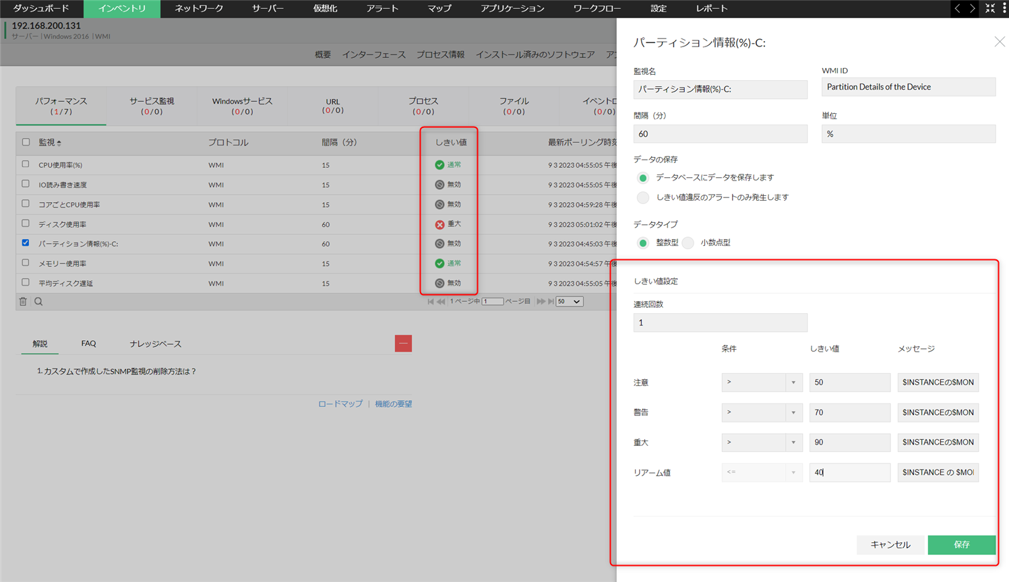Click the 保存 button
The image size is (1009, 582).
pos(962,545)
